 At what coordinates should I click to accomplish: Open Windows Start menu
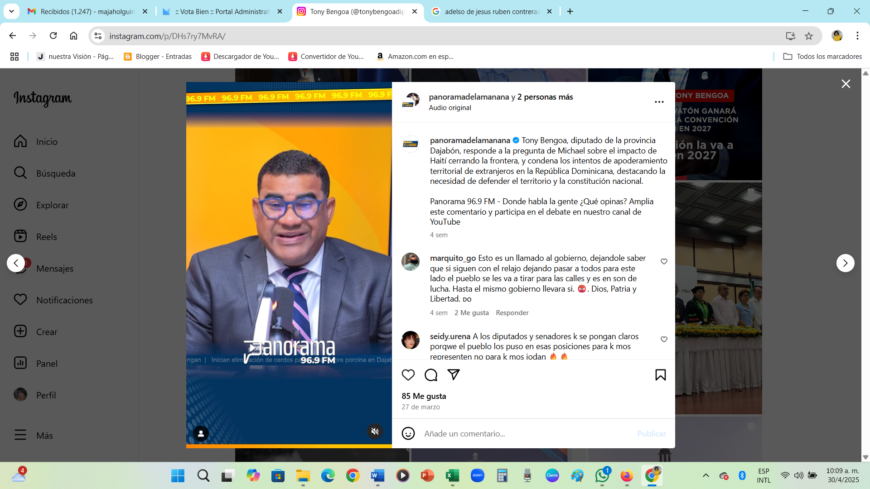pos(178,476)
